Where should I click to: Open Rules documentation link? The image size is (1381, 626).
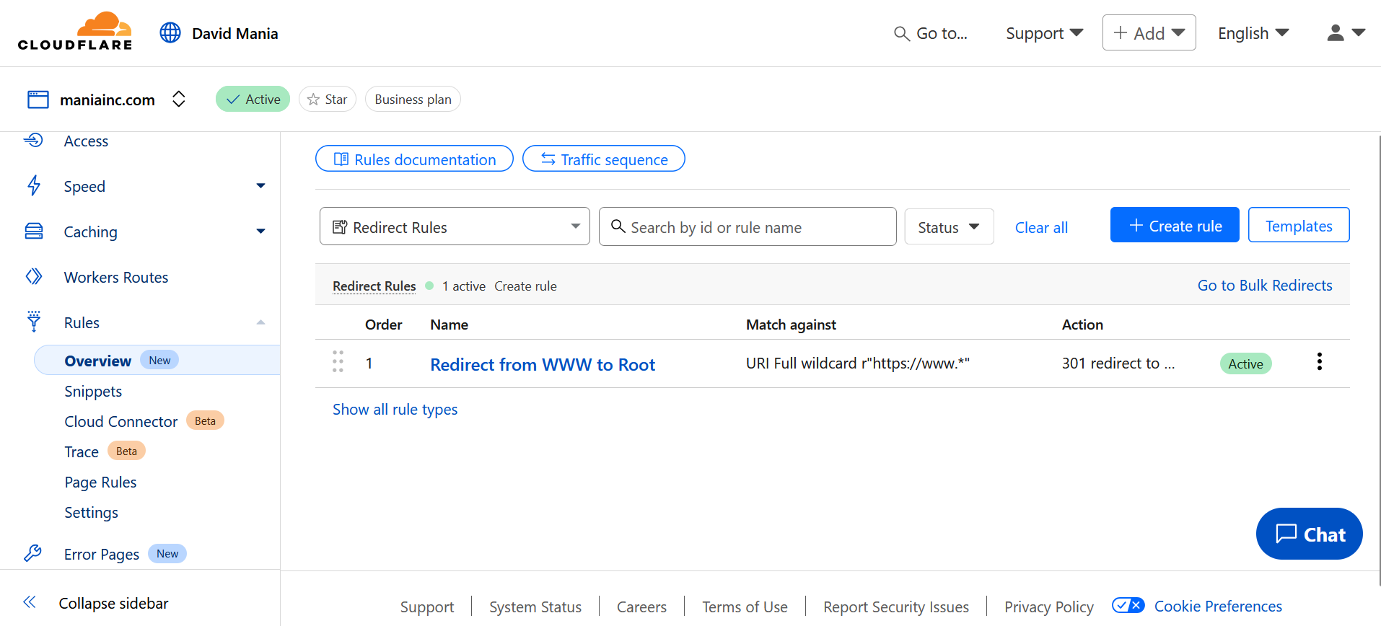pos(414,159)
